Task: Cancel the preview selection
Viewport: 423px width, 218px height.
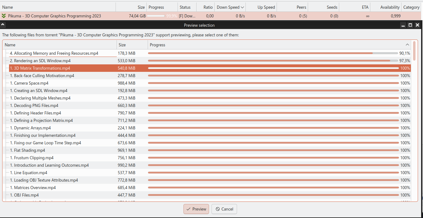Action: click(224, 209)
